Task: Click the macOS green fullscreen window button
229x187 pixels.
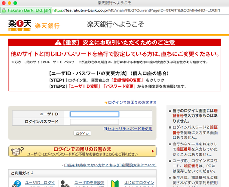Action: click(x=15, y=3)
